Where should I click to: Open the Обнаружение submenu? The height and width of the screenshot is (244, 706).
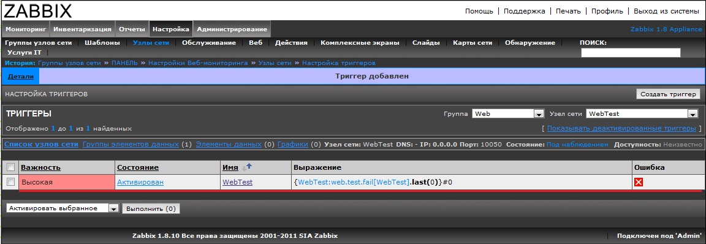click(530, 43)
